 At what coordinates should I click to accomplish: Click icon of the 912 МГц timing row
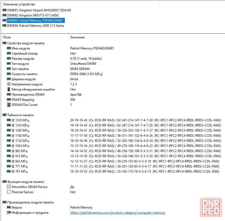point(9,156)
